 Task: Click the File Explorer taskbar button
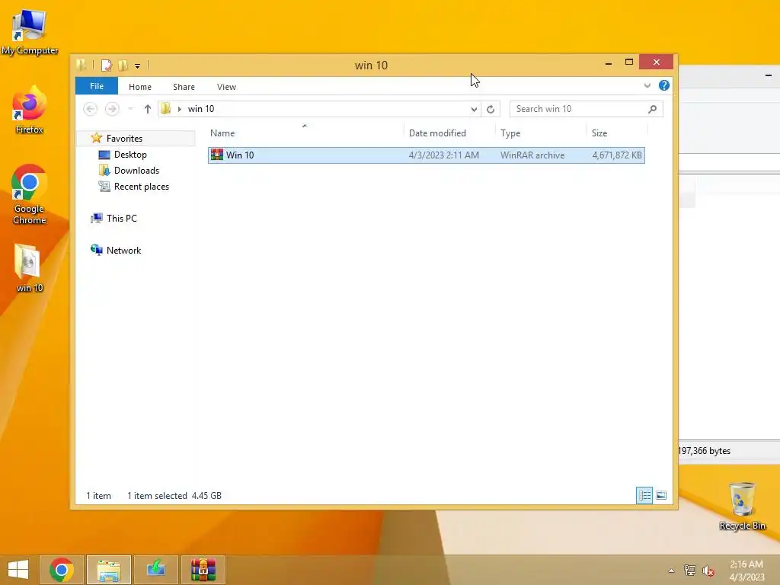(109, 570)
